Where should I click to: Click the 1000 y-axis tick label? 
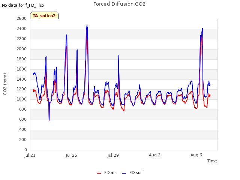click(22, 99)
